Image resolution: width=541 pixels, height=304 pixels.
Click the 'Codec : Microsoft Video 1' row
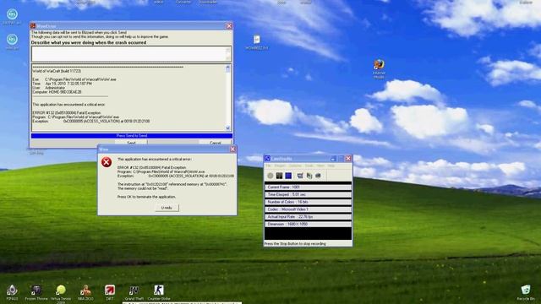click(x=308, y=209)
